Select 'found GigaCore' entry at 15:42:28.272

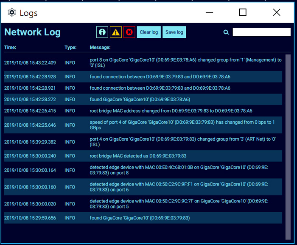[x=143, y=100]
